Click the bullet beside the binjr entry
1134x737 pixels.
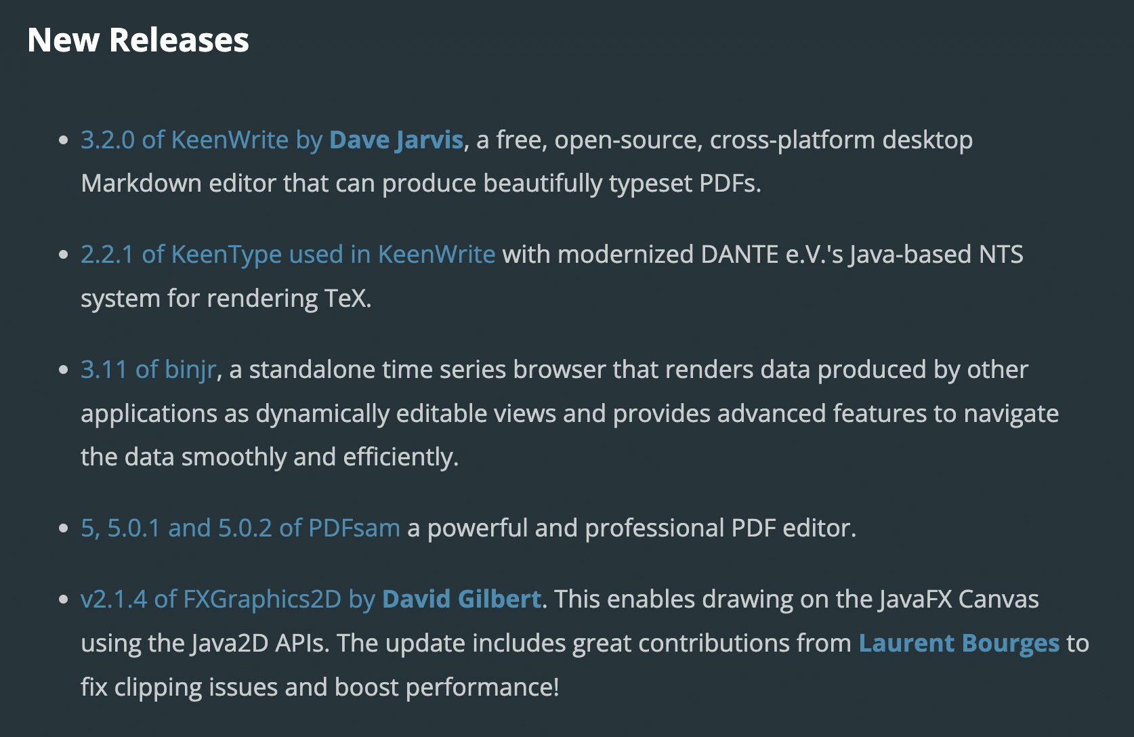64,371
